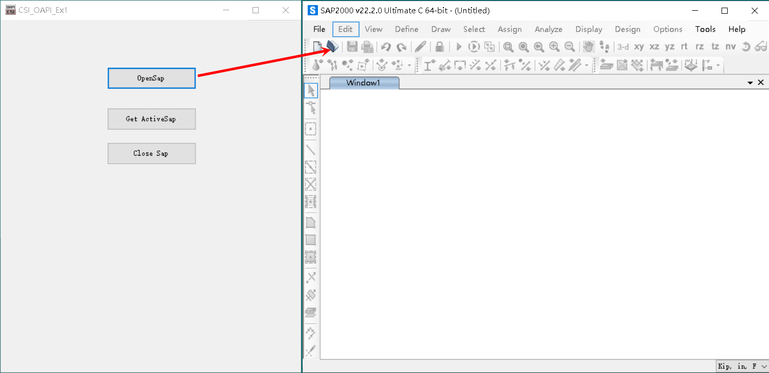Viewport: 769px width, 373px height.
Task: Open the View menu
Action: coord(374,29)
